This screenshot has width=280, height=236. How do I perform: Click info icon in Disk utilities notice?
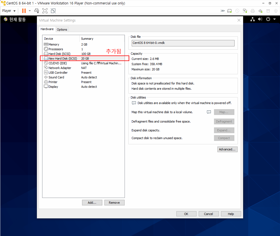[x=134, y=103]
